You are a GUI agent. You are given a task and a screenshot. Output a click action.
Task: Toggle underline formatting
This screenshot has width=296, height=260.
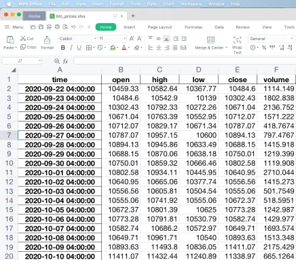click(79, 48)
